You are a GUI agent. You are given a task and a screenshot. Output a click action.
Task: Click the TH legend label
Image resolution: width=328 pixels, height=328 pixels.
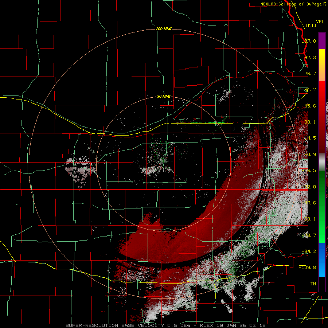point(313,284)
